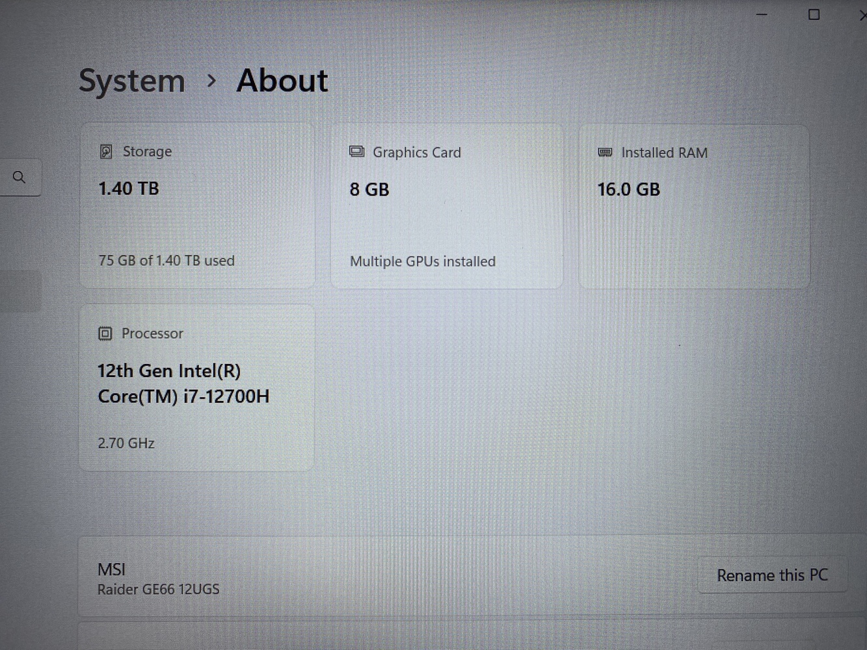867x650 pixels.
Task: Click the Storage drive icon
Action: 106,151
